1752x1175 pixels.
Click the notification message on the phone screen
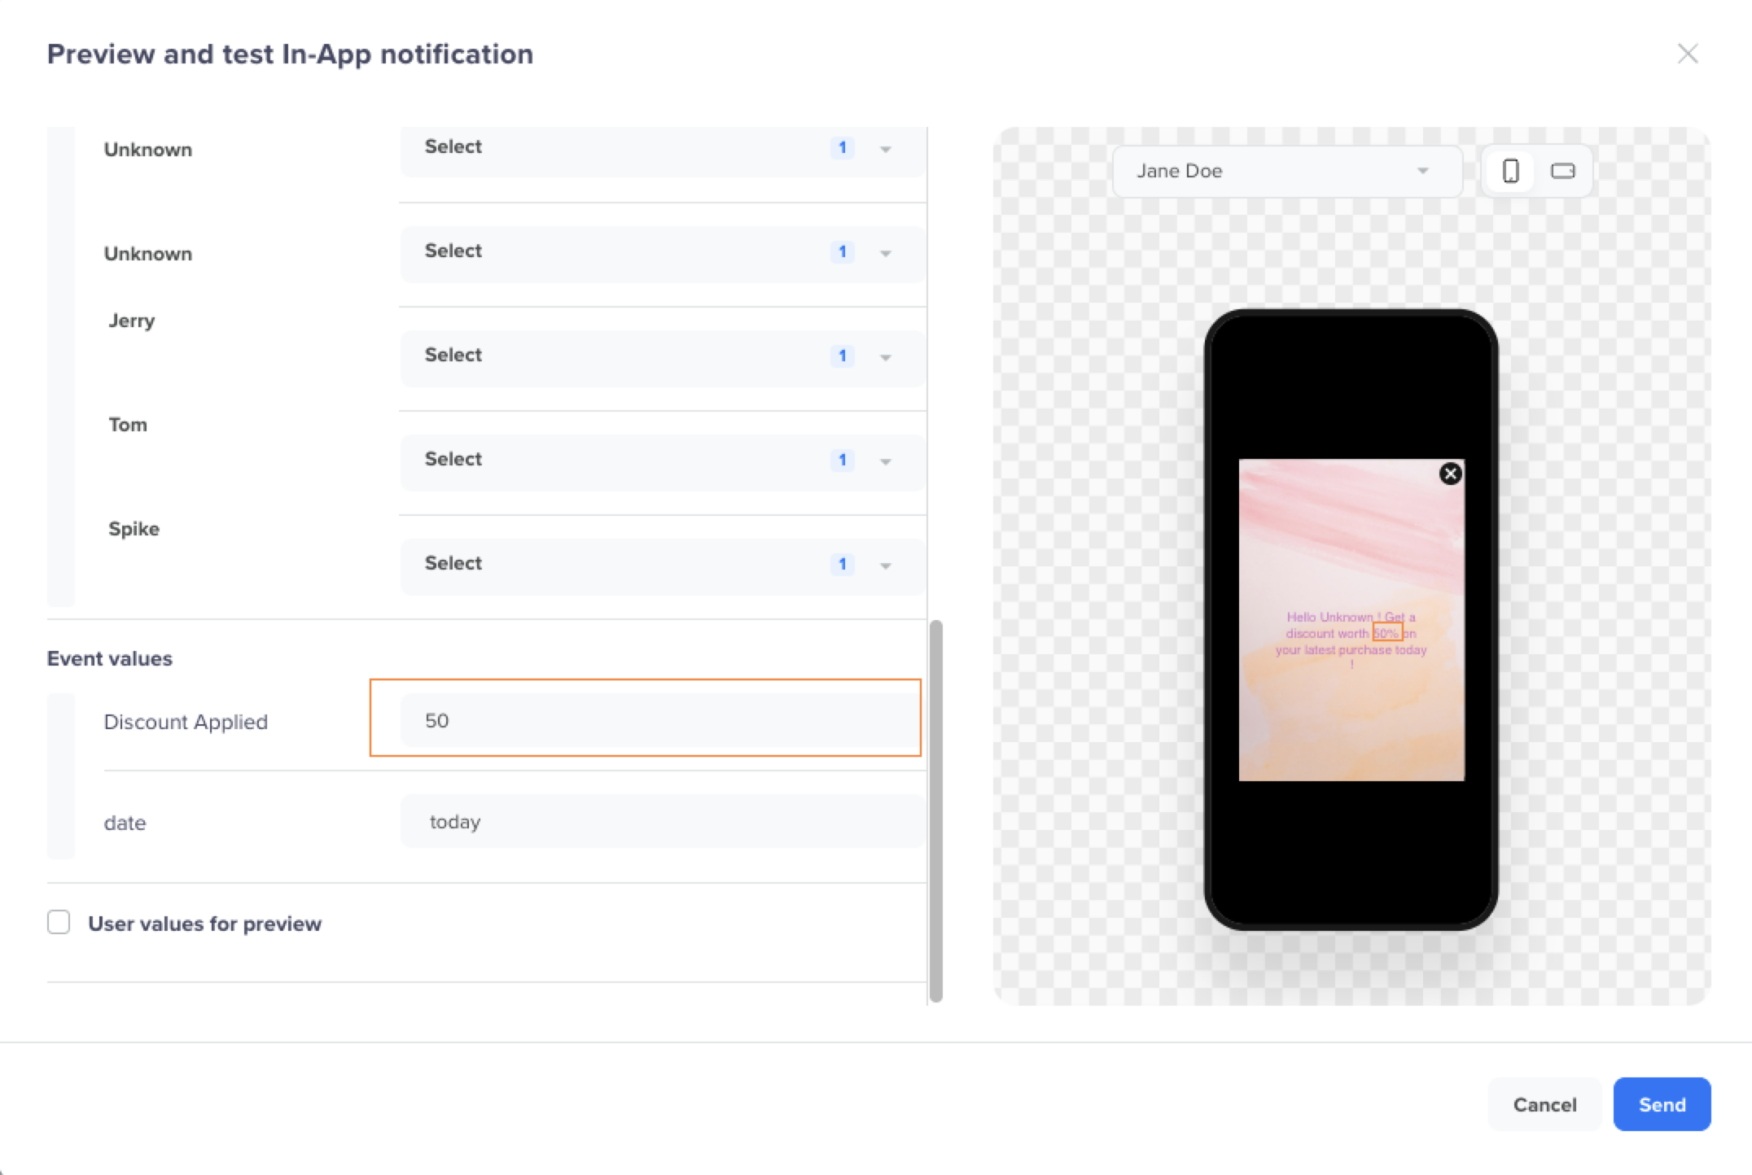coord(1351,640)
